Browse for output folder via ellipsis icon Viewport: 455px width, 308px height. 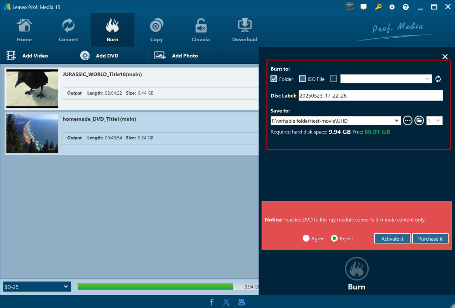point(408,120)
